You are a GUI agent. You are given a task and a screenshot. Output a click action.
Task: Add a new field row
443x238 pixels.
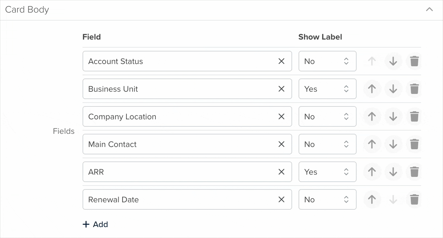pos(95,224)
